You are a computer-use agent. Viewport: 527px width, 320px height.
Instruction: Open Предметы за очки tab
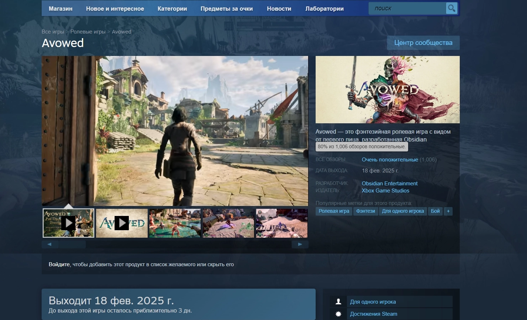point(227,9)
